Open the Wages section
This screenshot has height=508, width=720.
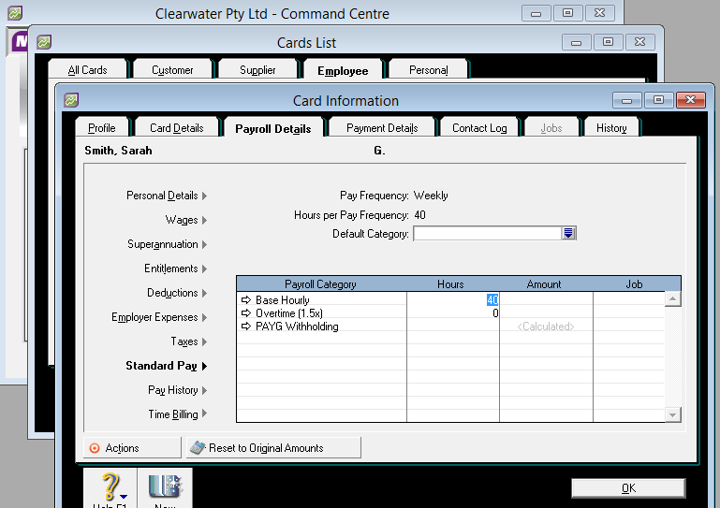point(186,220)
